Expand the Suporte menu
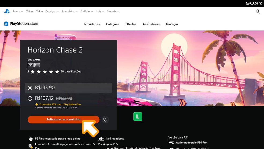 (113, 11)
